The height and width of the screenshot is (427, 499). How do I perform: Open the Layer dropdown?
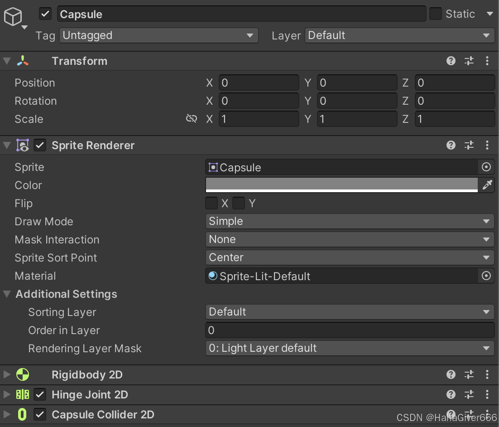(399, 35)
